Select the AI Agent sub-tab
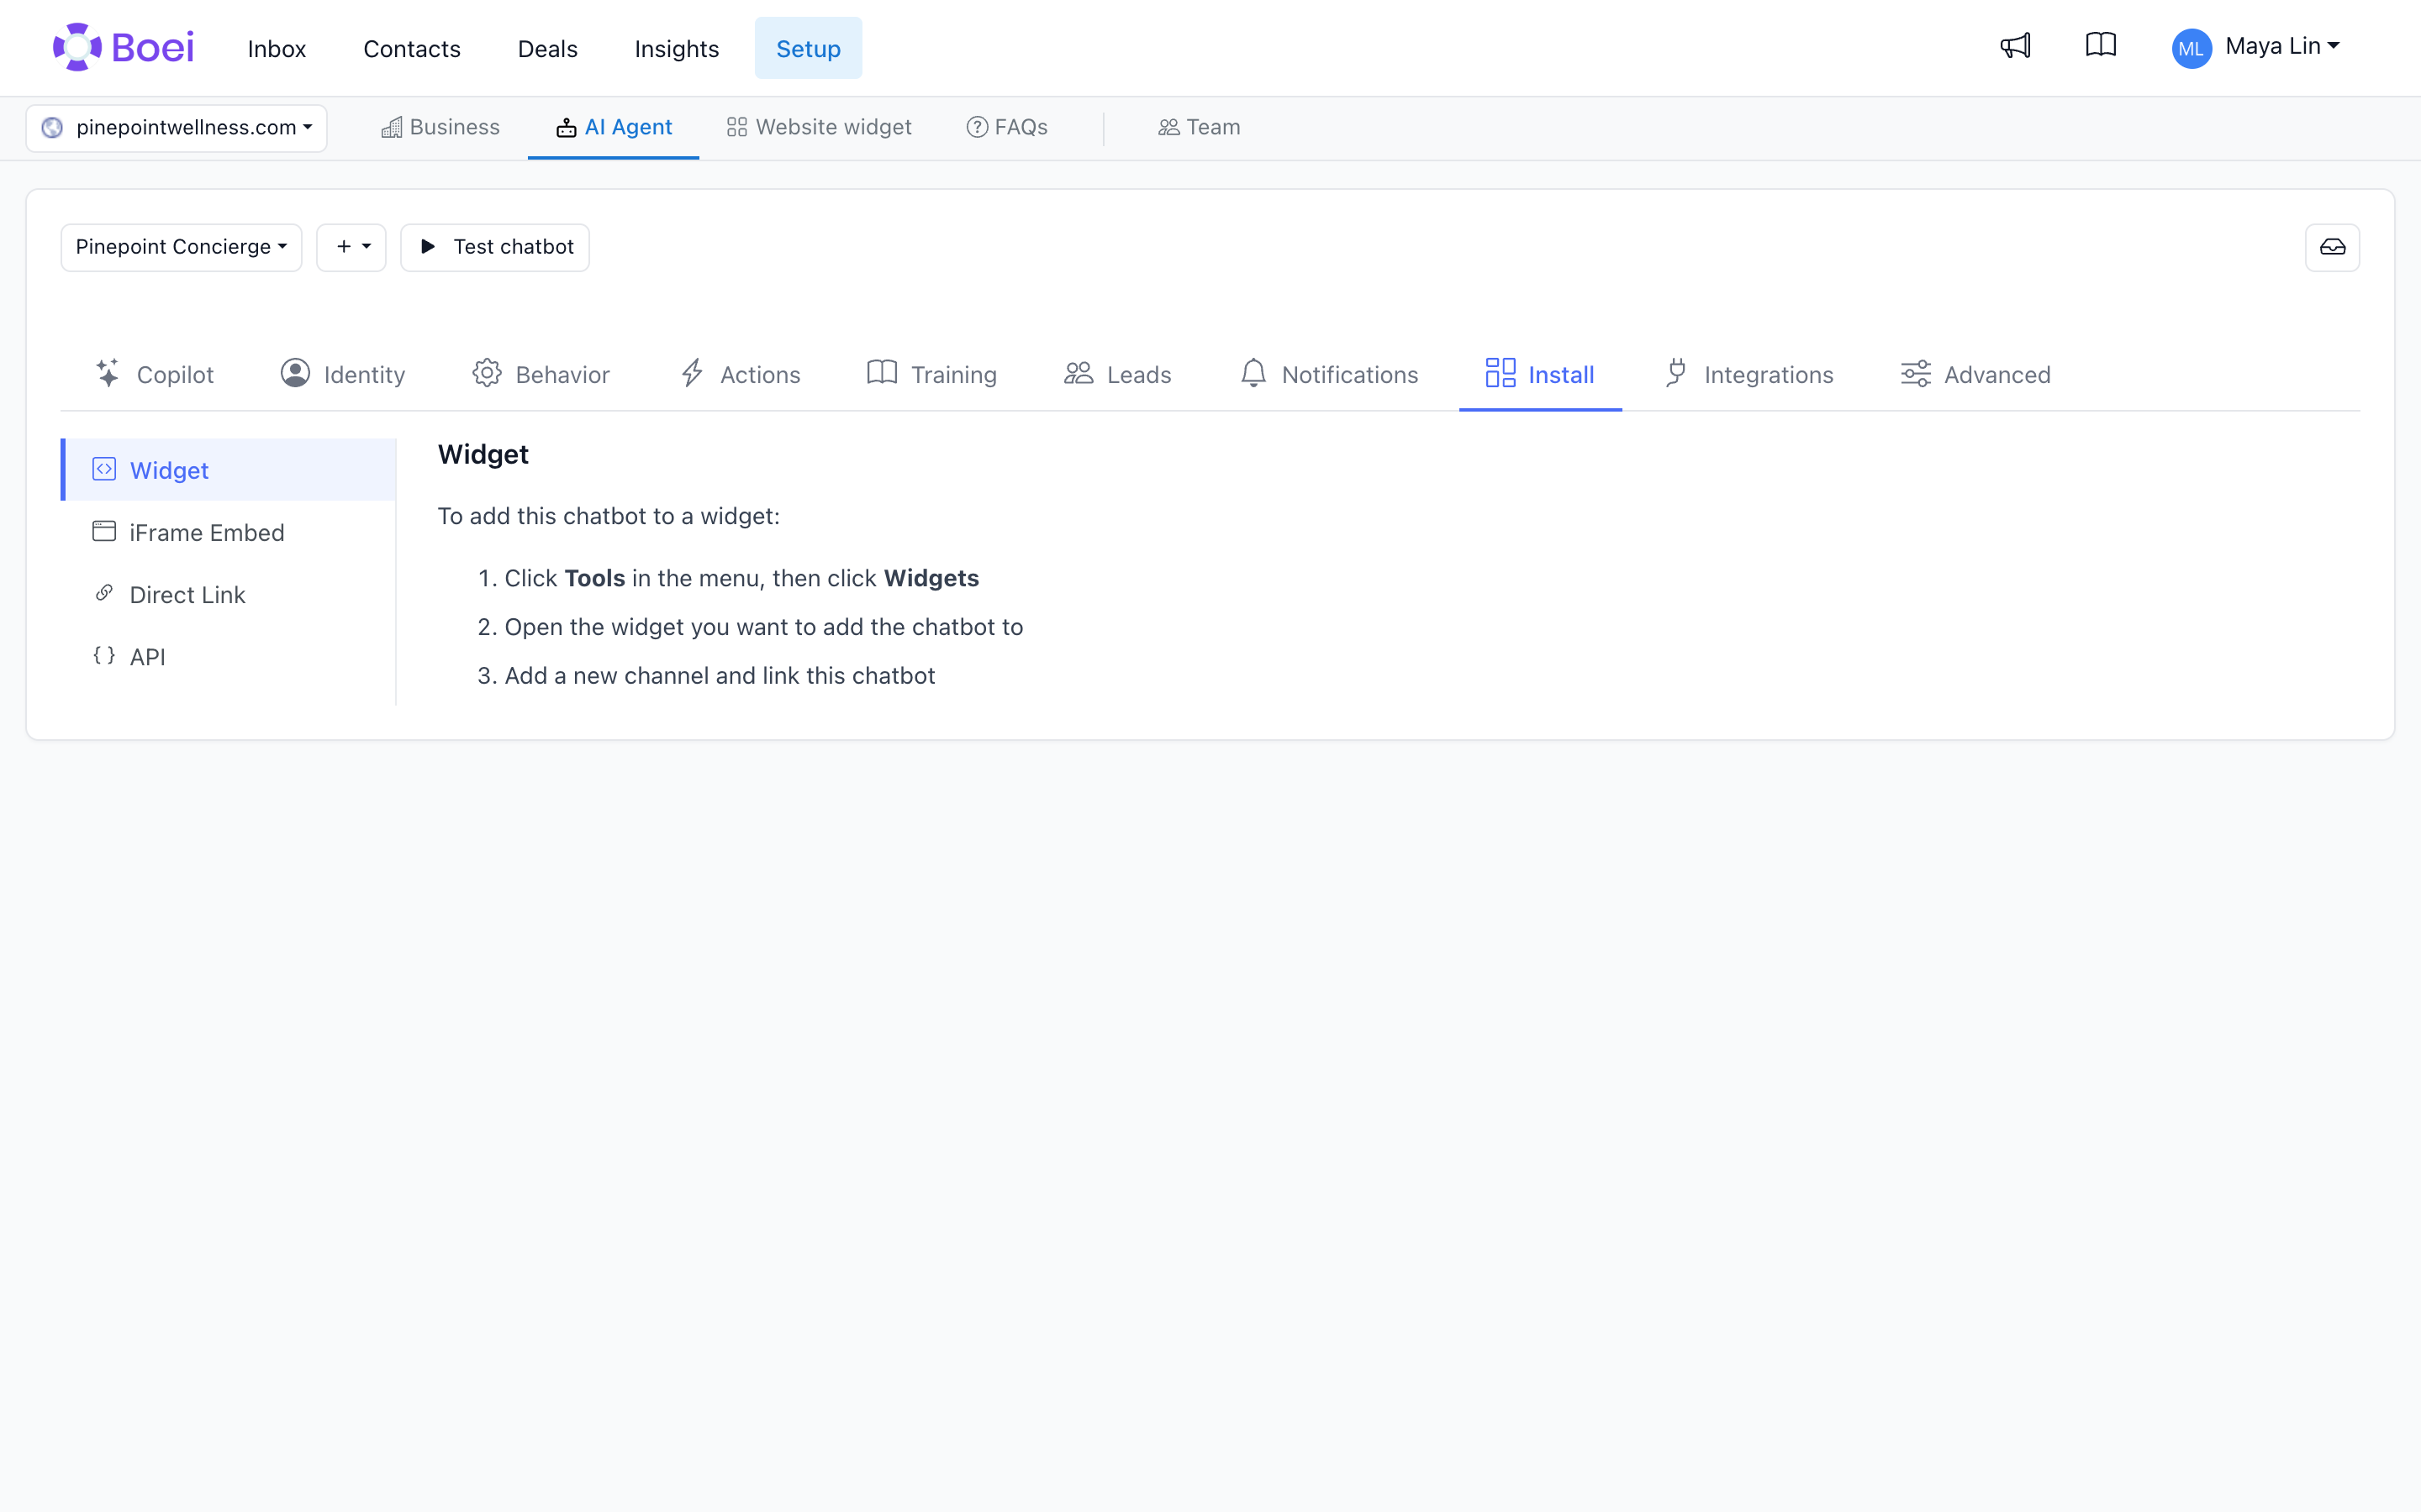Image resolution: width=2421 pixels, height=1512 pixels. tap(614, 128)
